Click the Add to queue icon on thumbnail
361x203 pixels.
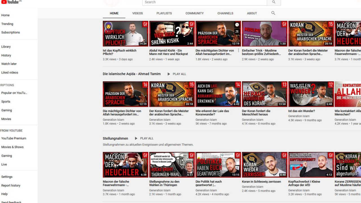coord(237,32)
